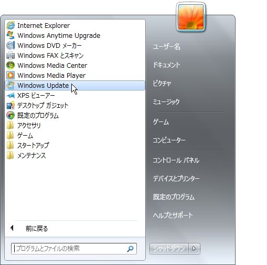Click the Windows Update icon
Screen dimensions: 267x265
click(10, 86)
